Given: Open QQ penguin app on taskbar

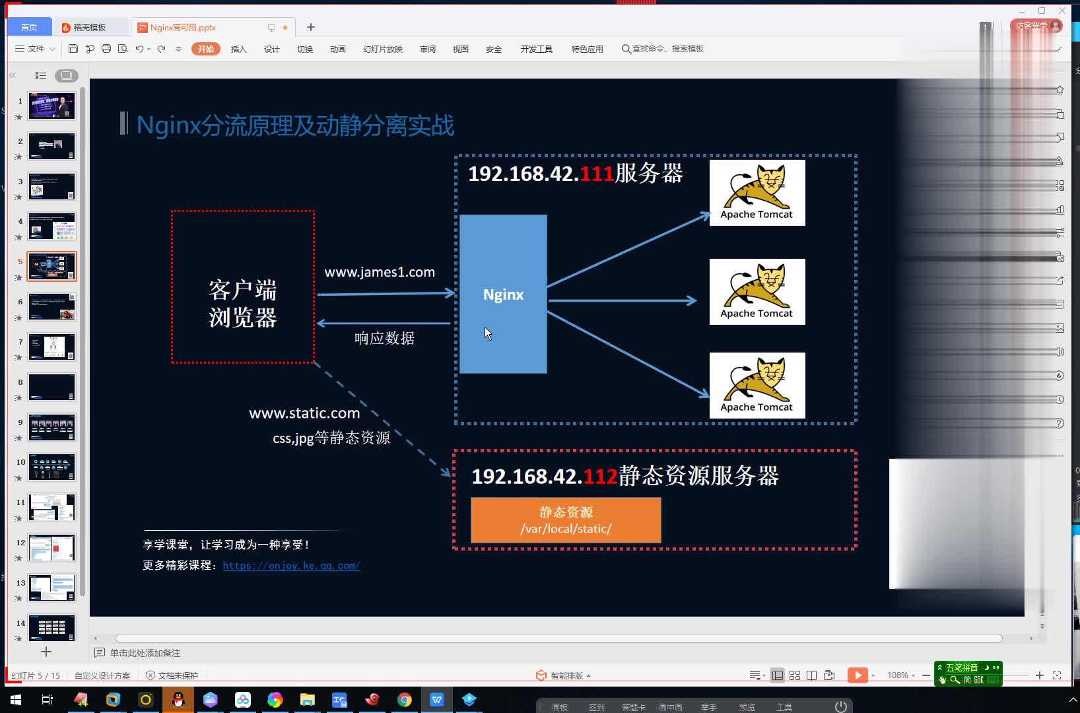Looking at the screenshot, I should click(x=178, y=700).
